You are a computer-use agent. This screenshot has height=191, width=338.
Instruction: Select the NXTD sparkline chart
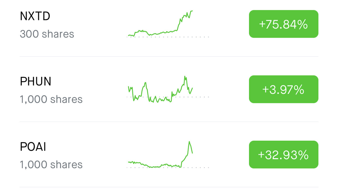coord(168,24)
